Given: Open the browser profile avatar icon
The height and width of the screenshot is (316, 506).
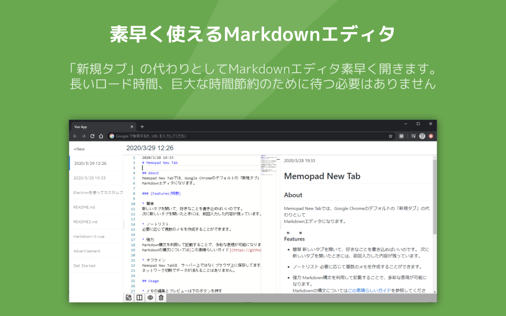Looking at the screenshot, I should 422,136.
